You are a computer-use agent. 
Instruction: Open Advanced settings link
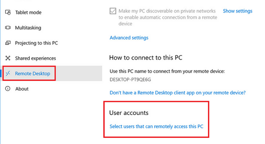(129, 38)
